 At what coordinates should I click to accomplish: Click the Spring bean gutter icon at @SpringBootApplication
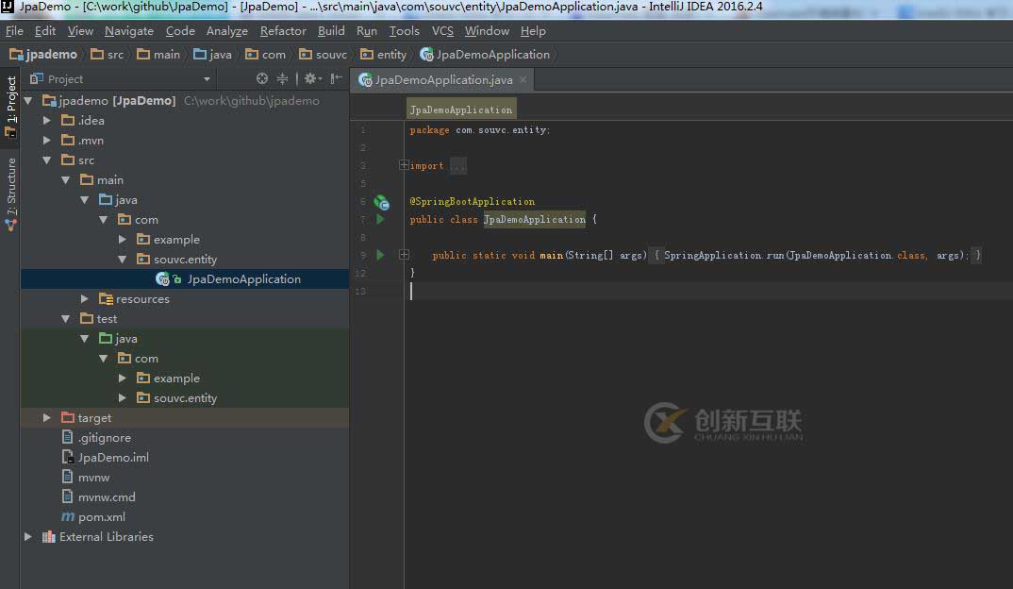click(381, 202)
